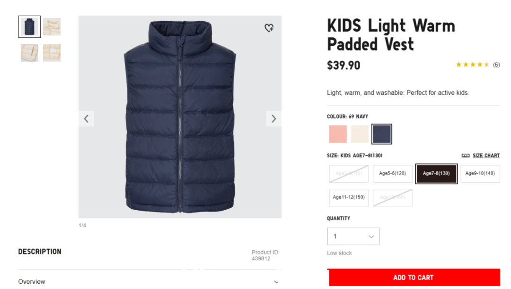The height and width of the screenshot is (289, 511).
Task: Open the SIZE CHART link
Action: 486,156
